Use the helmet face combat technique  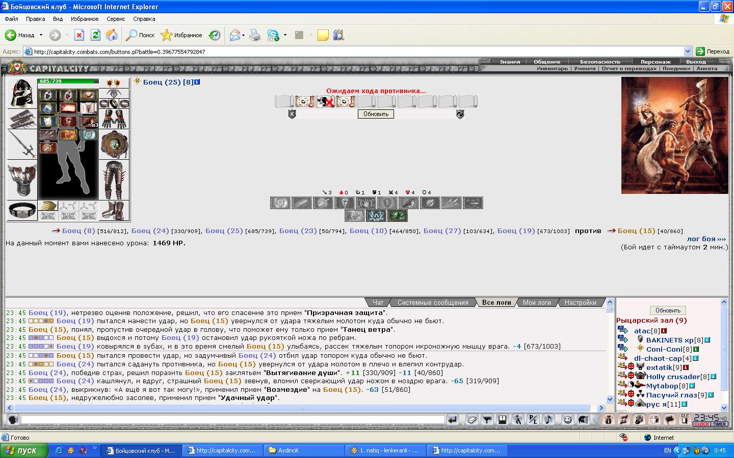click(x=345, y=203)
